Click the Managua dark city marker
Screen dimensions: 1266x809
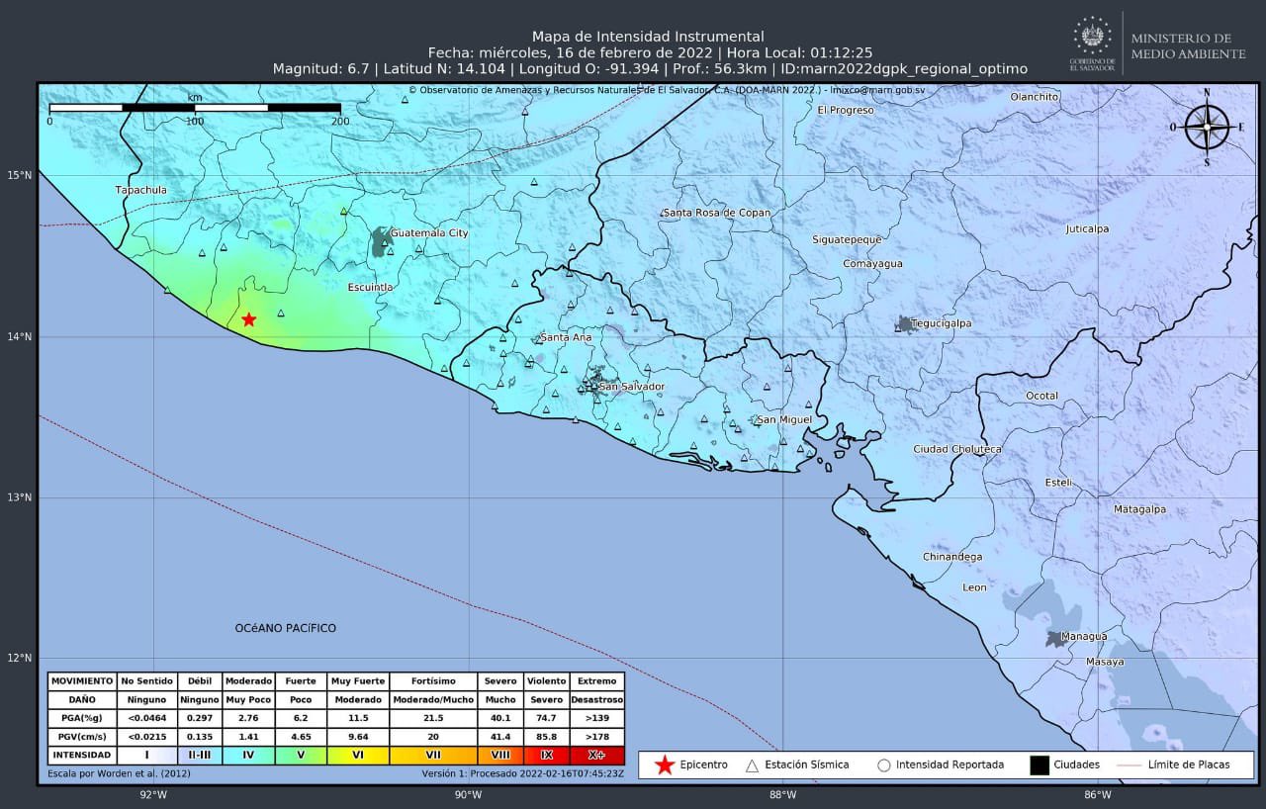tap(1055, 639)
